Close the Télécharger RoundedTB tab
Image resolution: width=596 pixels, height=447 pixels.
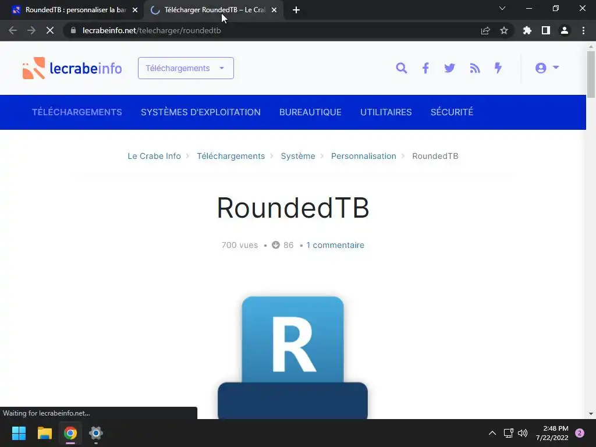tap(274, 10)
